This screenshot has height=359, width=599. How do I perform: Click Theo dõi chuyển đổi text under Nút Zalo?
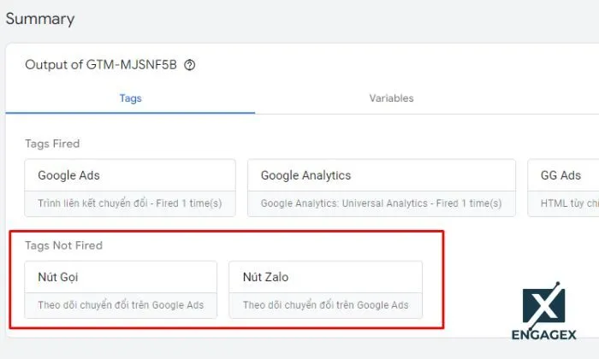pyautogui.click(x=325, y=305)
